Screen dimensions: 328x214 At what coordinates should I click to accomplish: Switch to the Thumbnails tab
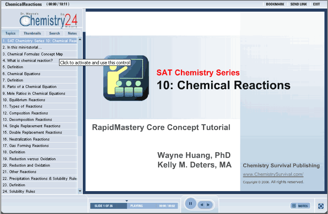pos(32,33)
